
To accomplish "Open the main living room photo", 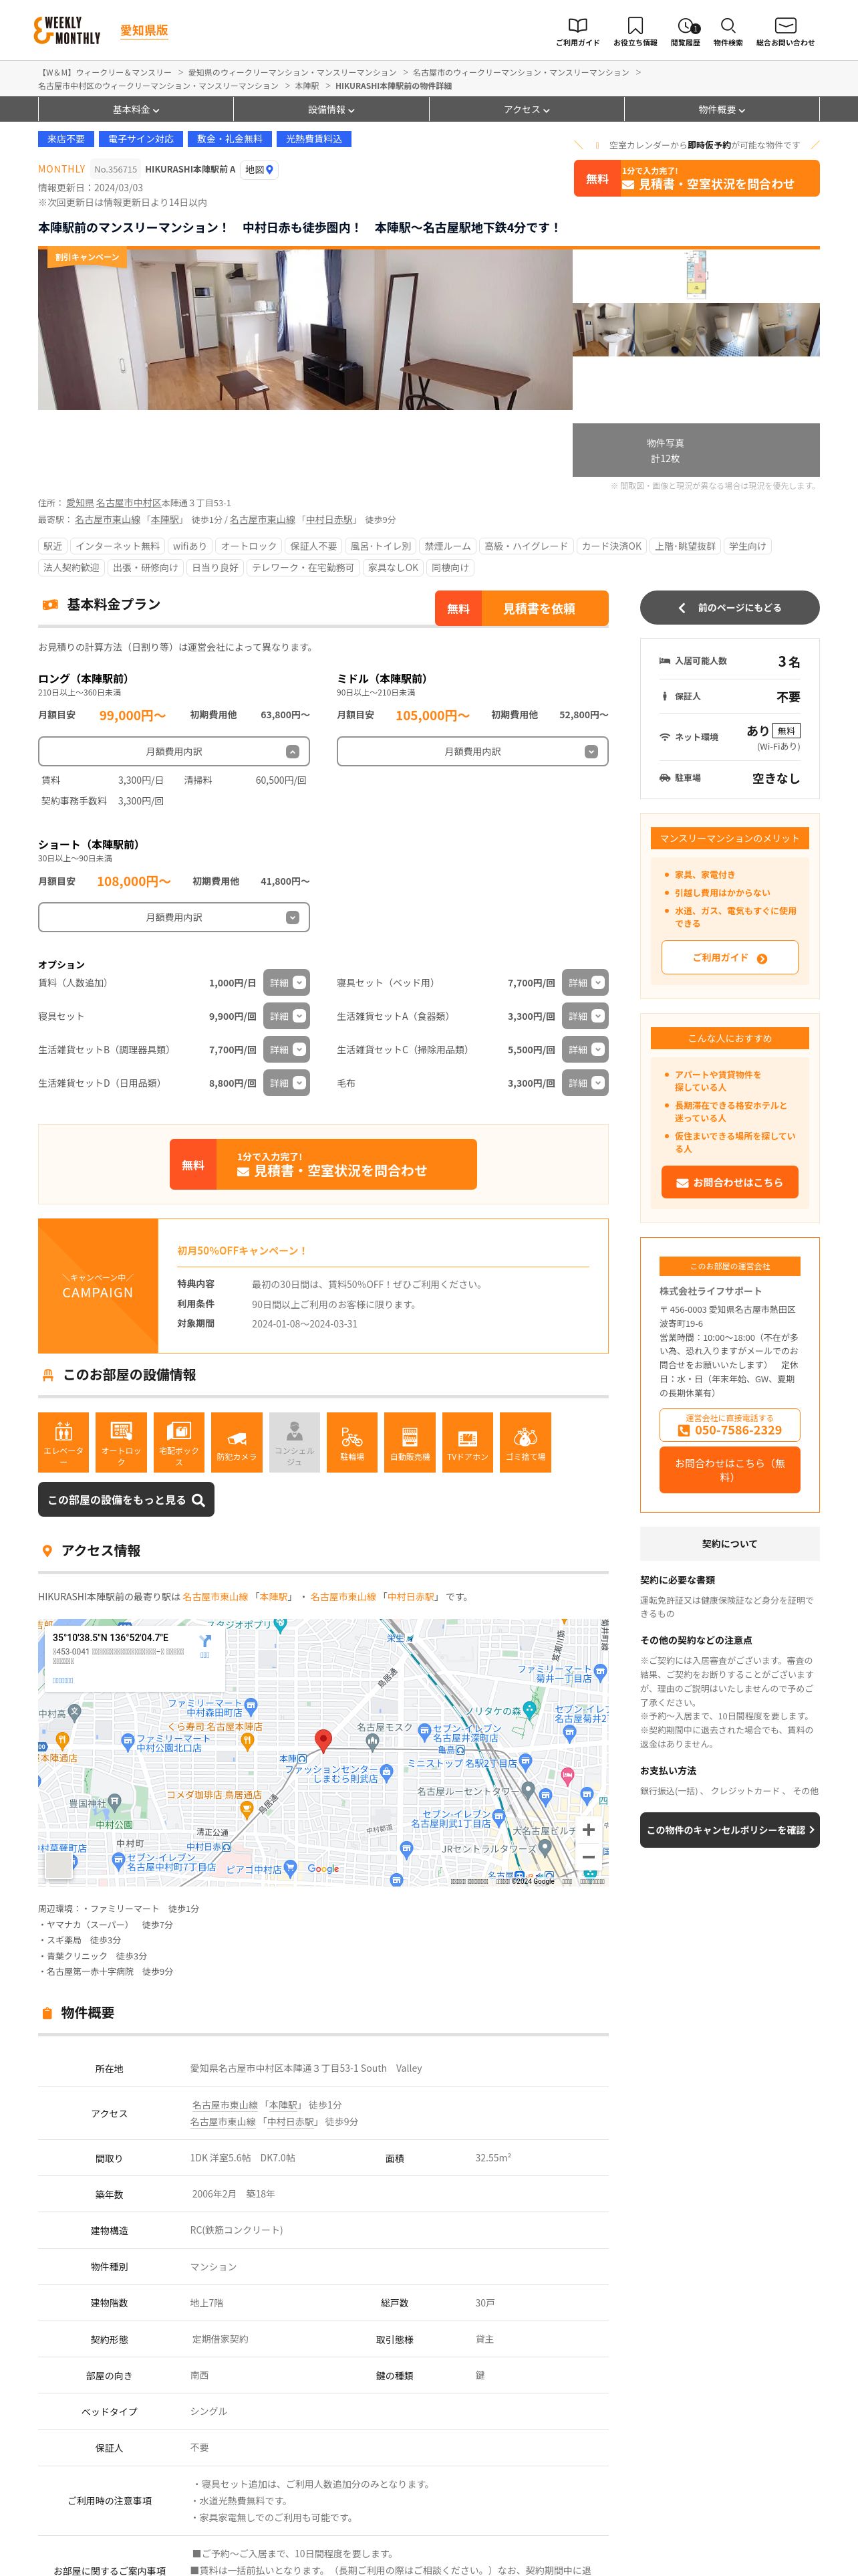I will coord(305,329).
